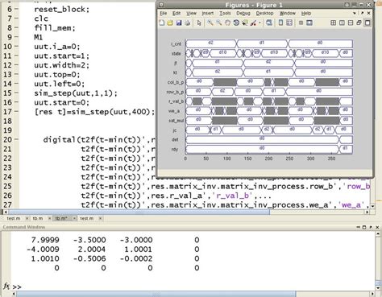Select the Edit Plot arrow tool
This screenshot has height=297, width=382.
199,23
